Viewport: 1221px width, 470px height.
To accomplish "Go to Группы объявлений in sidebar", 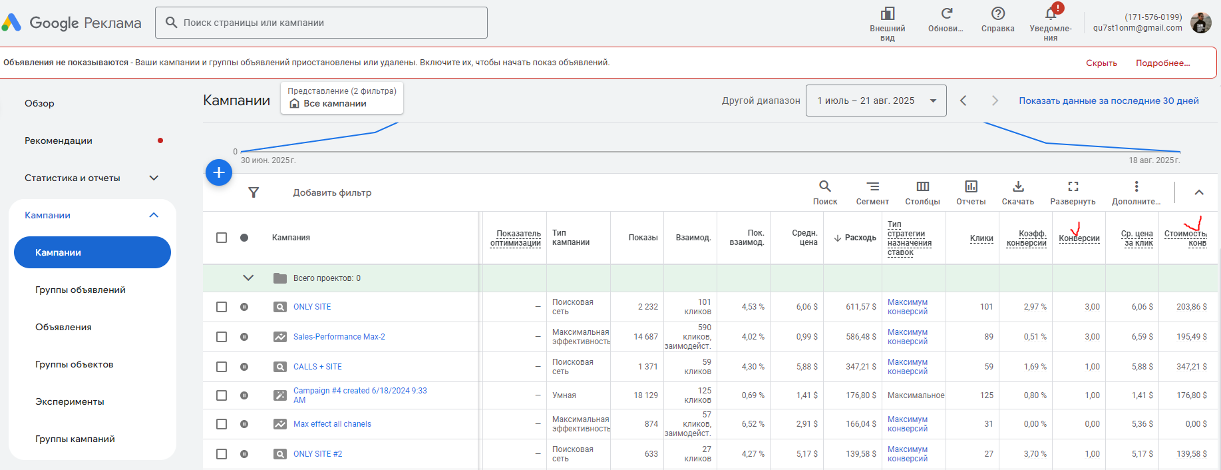I will (x=81, y=290).
